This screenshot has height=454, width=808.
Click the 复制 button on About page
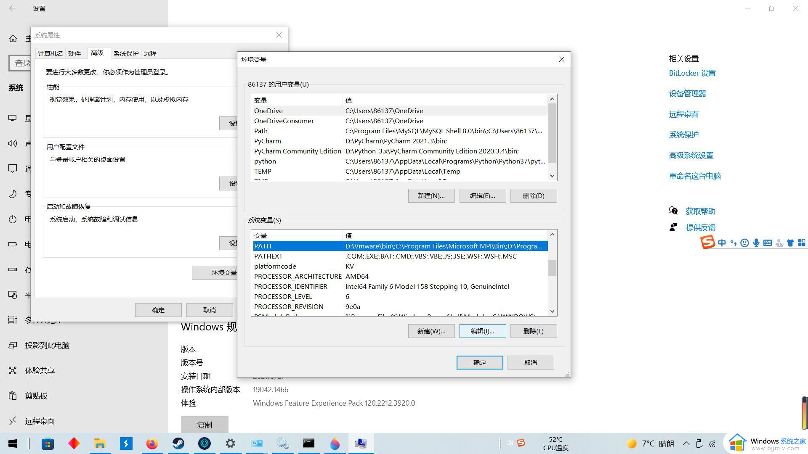click(205, 425)
